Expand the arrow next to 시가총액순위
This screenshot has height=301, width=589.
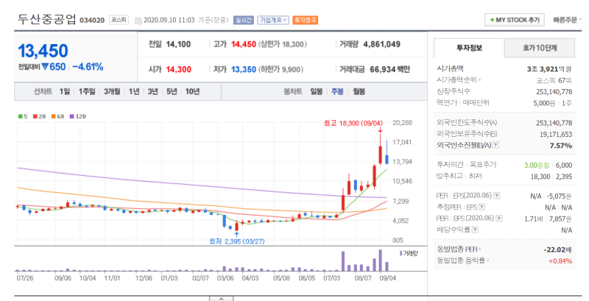480,80
